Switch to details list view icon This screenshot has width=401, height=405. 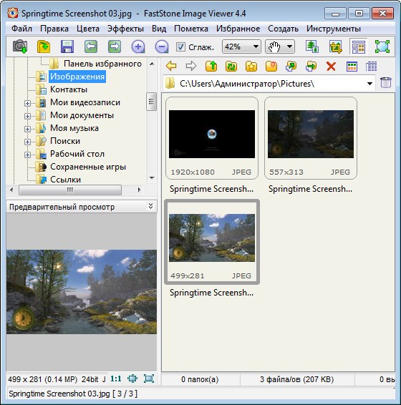pos(371,67)
